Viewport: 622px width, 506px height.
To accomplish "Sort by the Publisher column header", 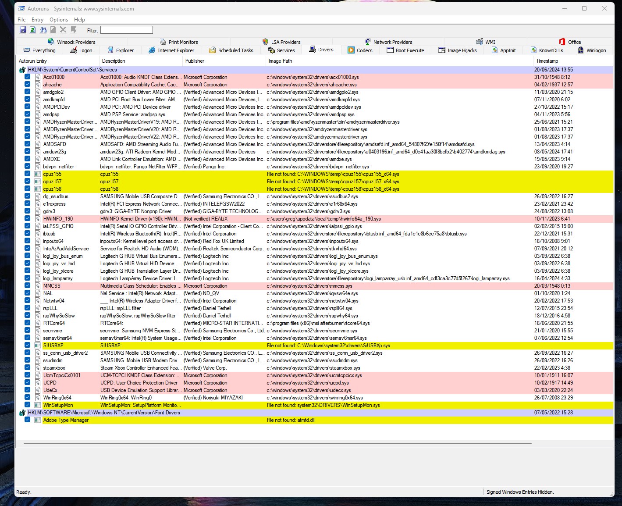I will (x=224, y=61).
